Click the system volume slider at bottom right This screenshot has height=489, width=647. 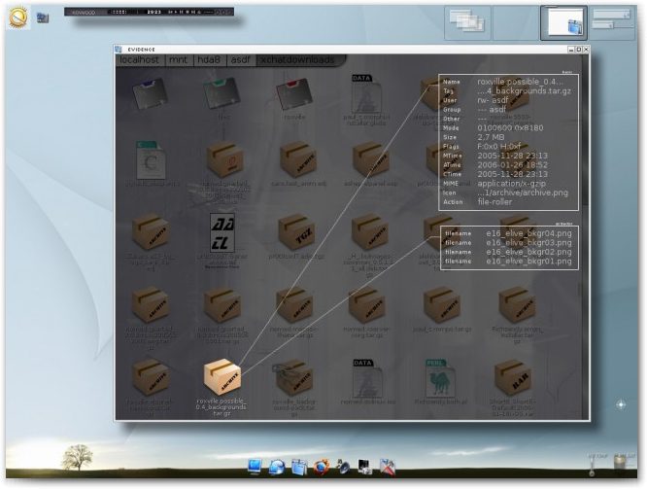click(590, 465)
